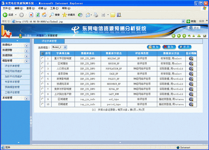Open the 收藏(A) menu

pyautogui.click(x=42, y=8)
